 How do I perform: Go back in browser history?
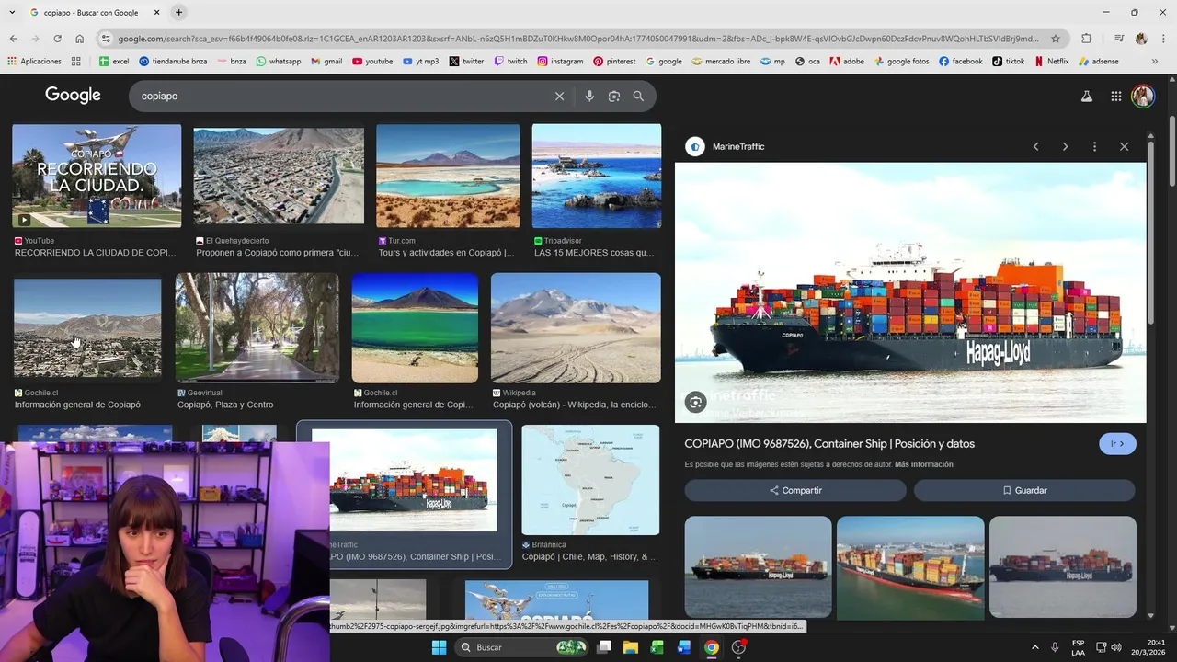(13, 39)
